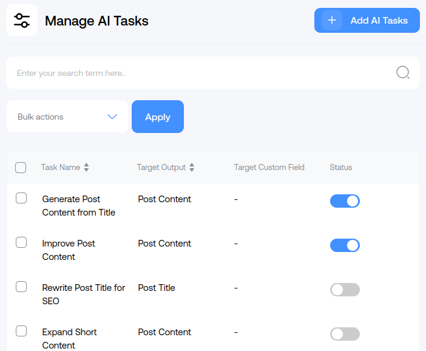Focus the search term input field

pos(200,73)
